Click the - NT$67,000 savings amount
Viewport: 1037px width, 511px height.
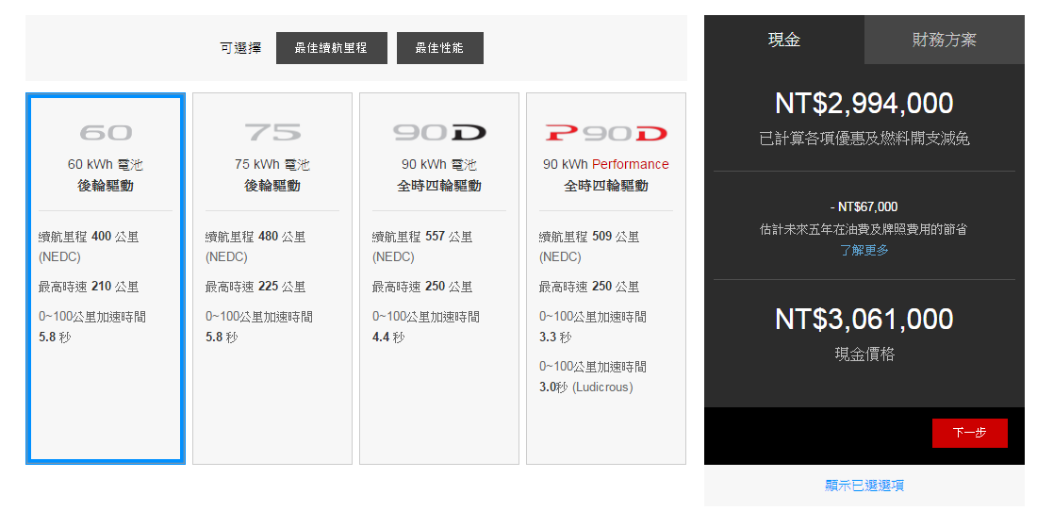[x=864, y=206]
